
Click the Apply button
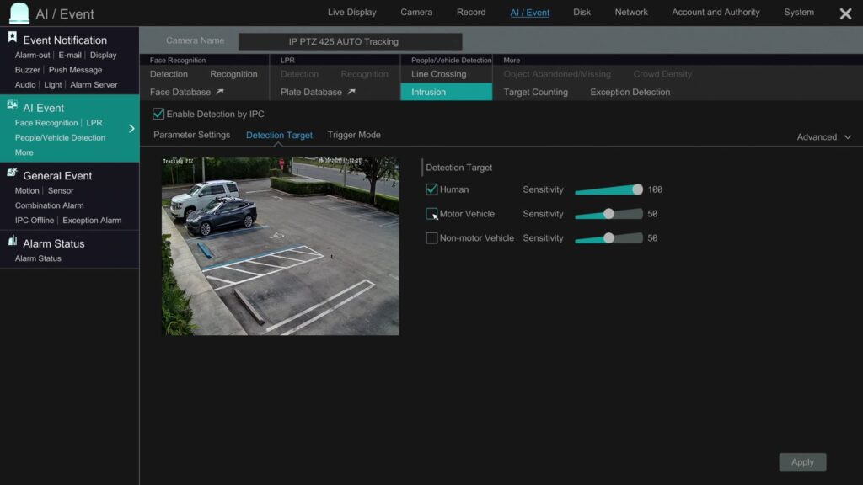tap(802, 462)
